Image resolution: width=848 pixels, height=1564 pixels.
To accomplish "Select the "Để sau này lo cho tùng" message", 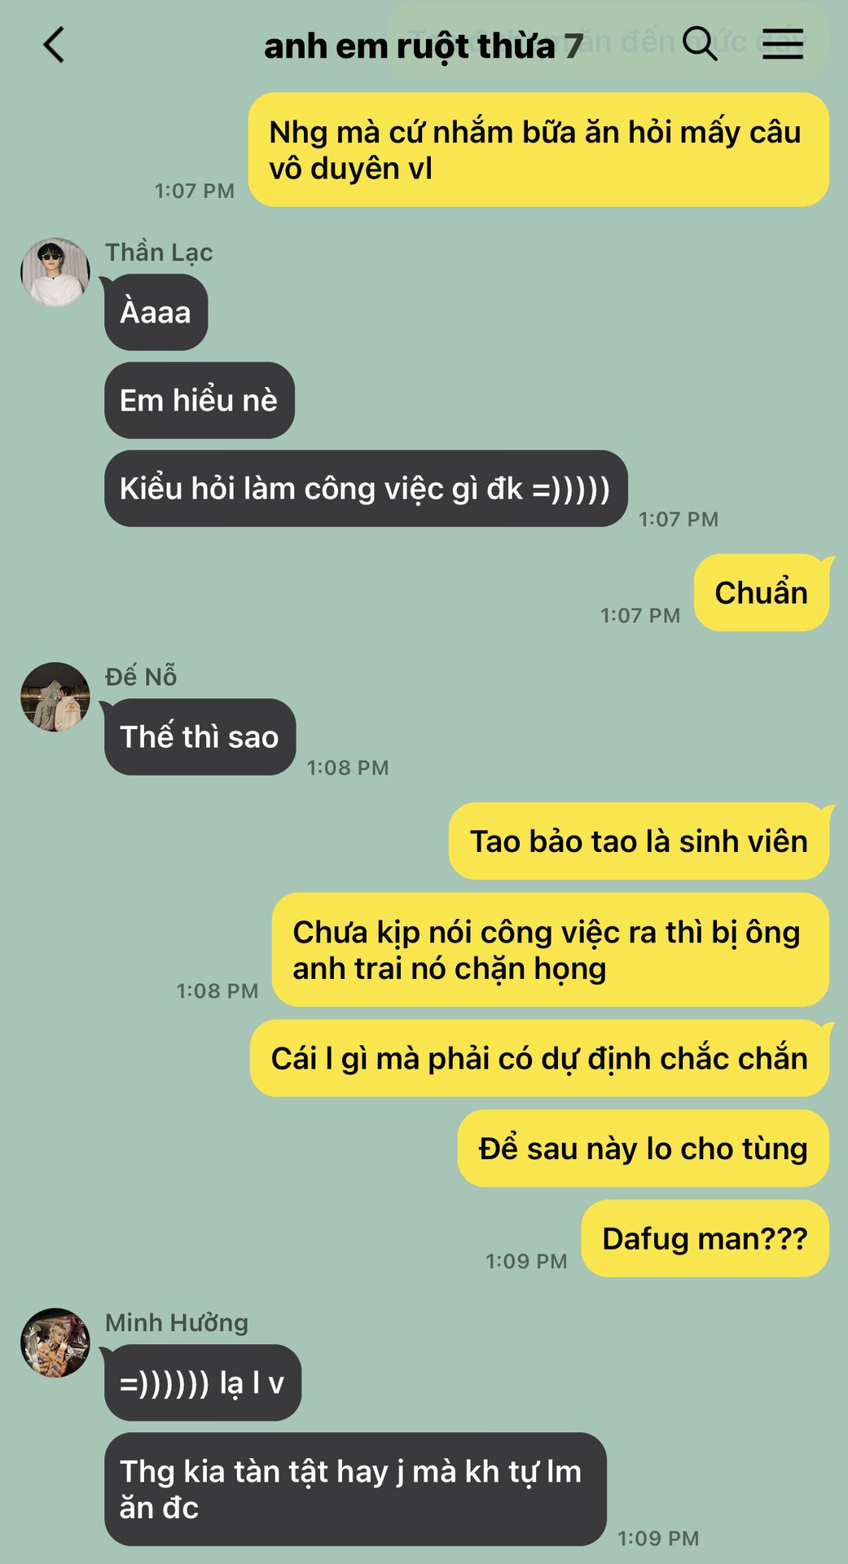I will click(x=643, y=1148).
